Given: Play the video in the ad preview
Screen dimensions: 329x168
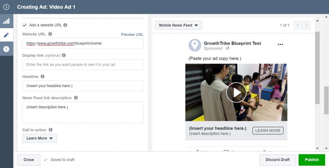Looking at the screenshot, I should (236, 93).
